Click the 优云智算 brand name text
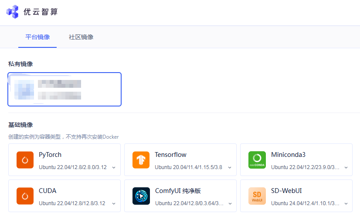 coord(41,12)
